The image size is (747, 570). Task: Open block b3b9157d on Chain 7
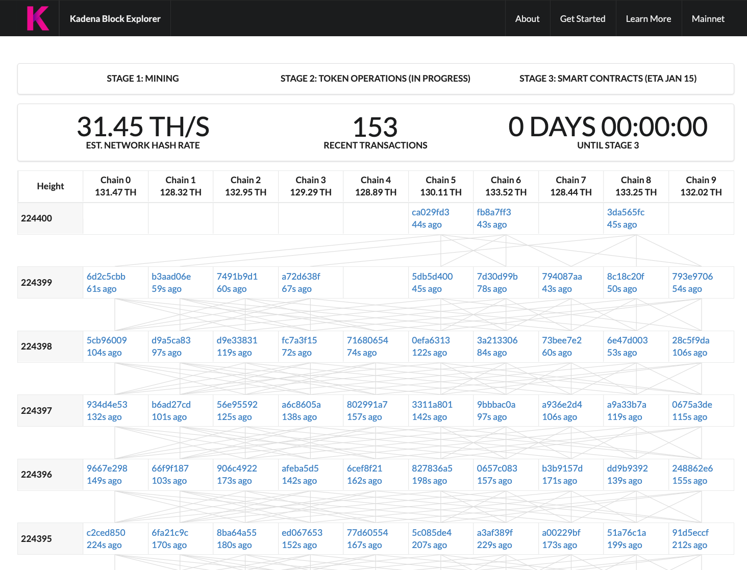(562, 468)
